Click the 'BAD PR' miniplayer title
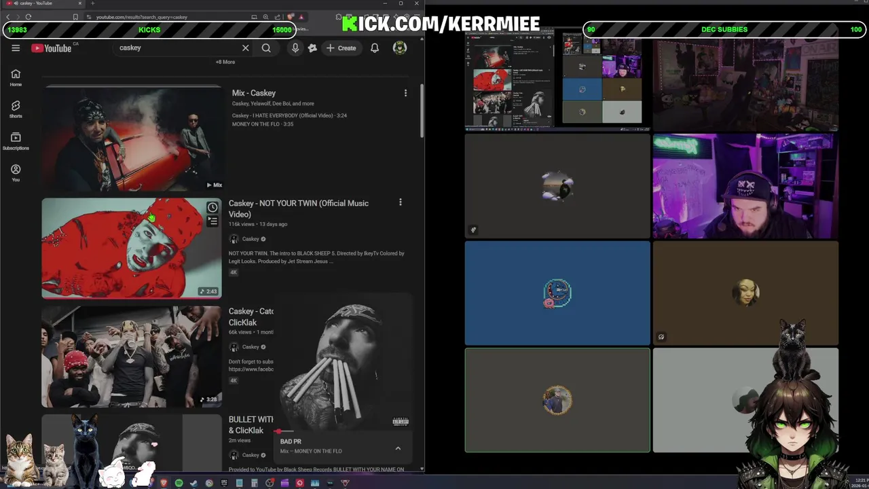Image resolution: width=869 pixels, height=489 pixels. [x=291, y=441]
